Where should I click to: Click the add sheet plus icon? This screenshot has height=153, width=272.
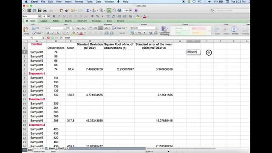coord(68,148)
